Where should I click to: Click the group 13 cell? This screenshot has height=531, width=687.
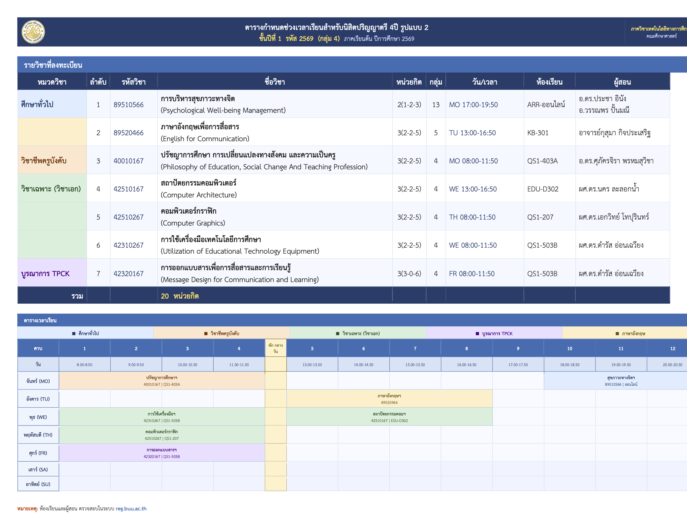[436, 104]
